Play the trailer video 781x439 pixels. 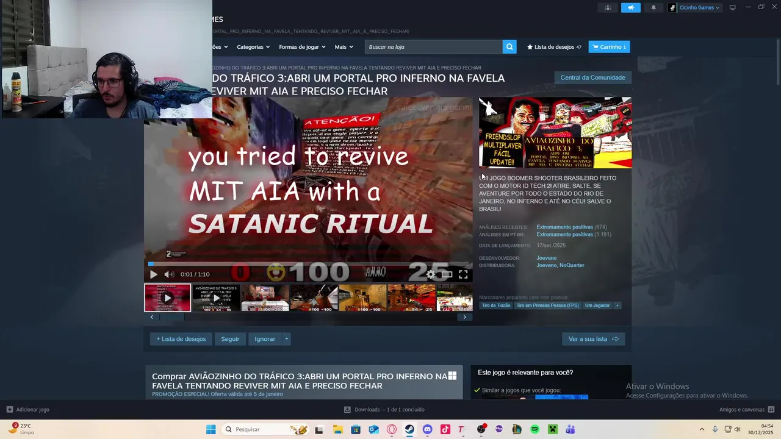[153, 274]
